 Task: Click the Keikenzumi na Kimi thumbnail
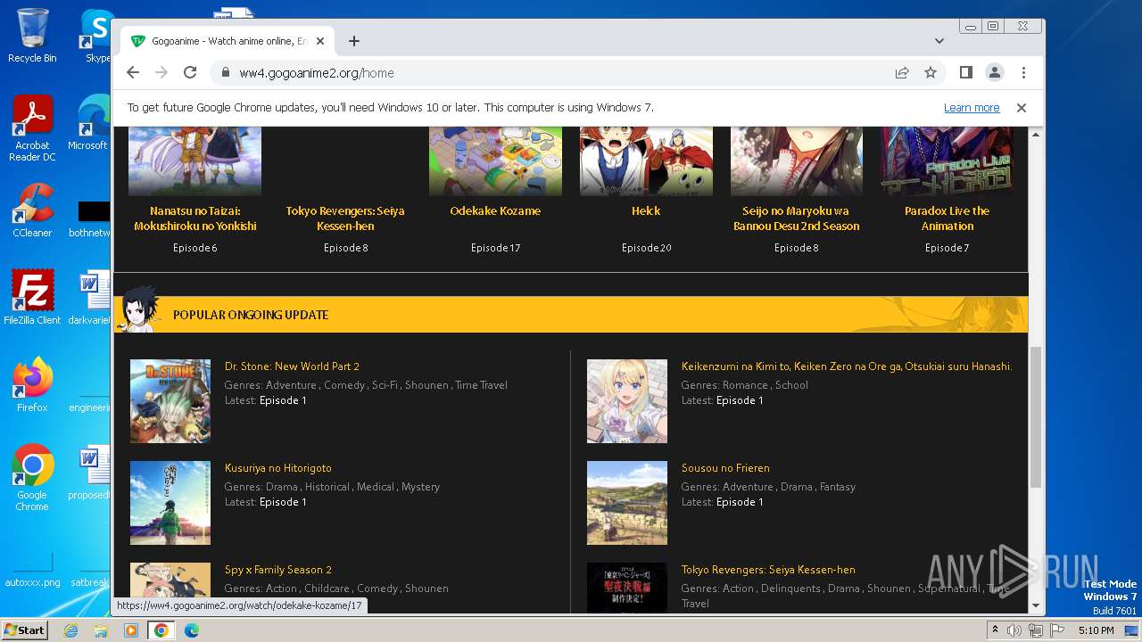(627, 401)
